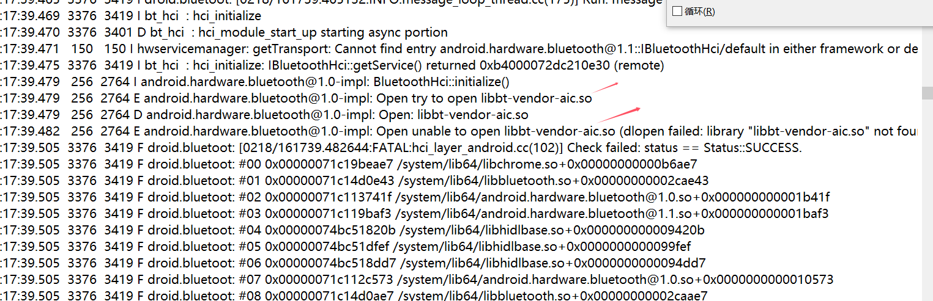This screenshot has height=301, width=933.
Task: Click the lower red arrow annotation
Action: tap(619, 114)
